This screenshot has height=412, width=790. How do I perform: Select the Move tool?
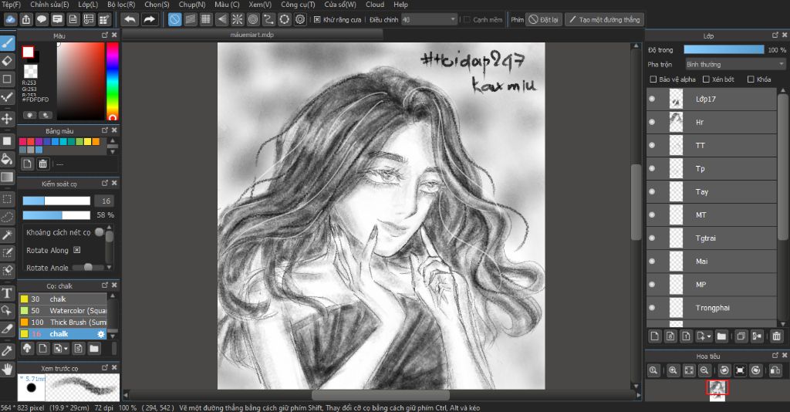click(7, 118)
